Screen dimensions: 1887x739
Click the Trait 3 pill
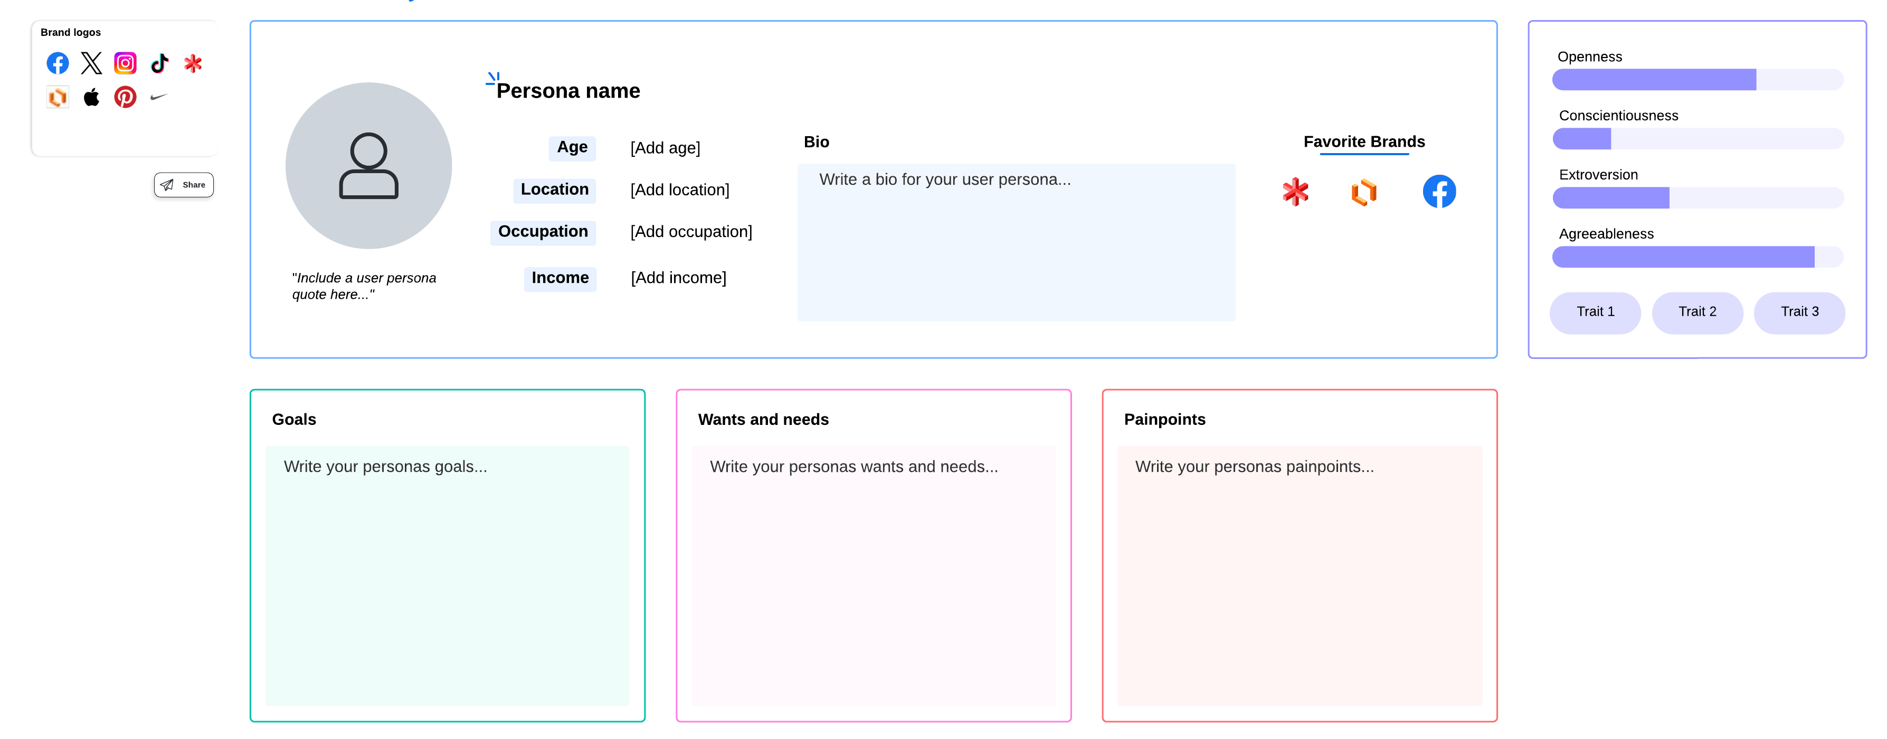tap(1799, 312)
